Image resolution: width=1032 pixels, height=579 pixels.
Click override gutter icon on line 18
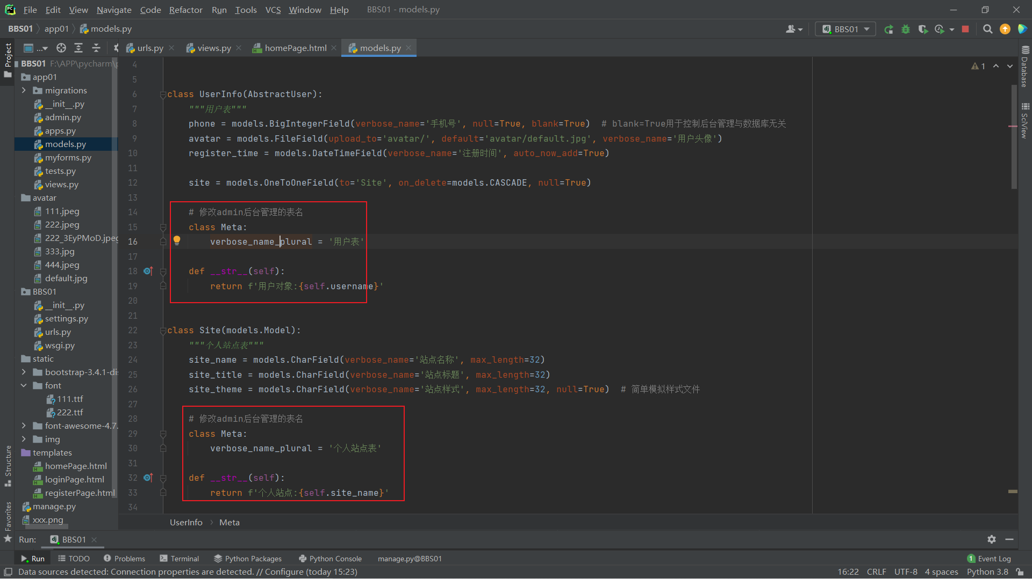tap(148, 272)
